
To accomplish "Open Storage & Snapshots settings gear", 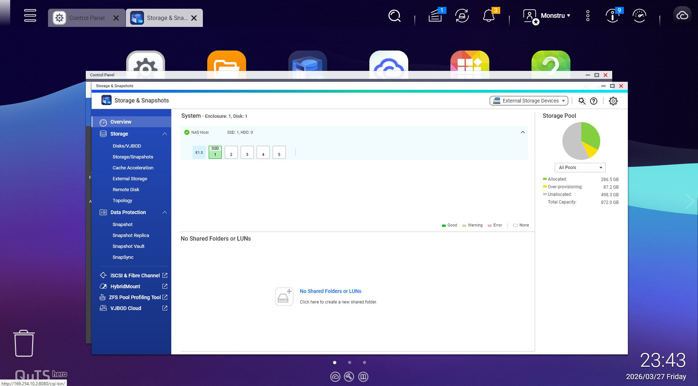I will point(613,101).
